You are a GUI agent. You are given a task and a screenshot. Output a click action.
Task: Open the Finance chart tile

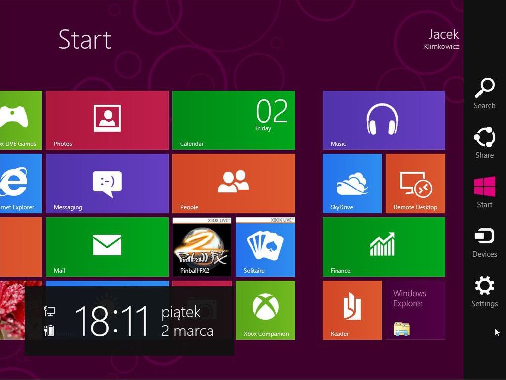383,247
